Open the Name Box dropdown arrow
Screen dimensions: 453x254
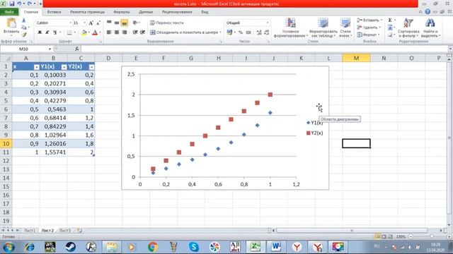click(x=50, y=49)
